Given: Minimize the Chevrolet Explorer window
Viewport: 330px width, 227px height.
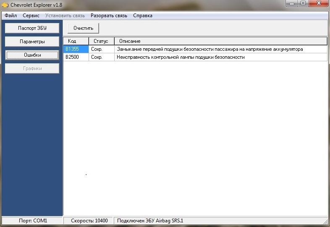Looking at the screenshot, I should (x=292, y=3).
